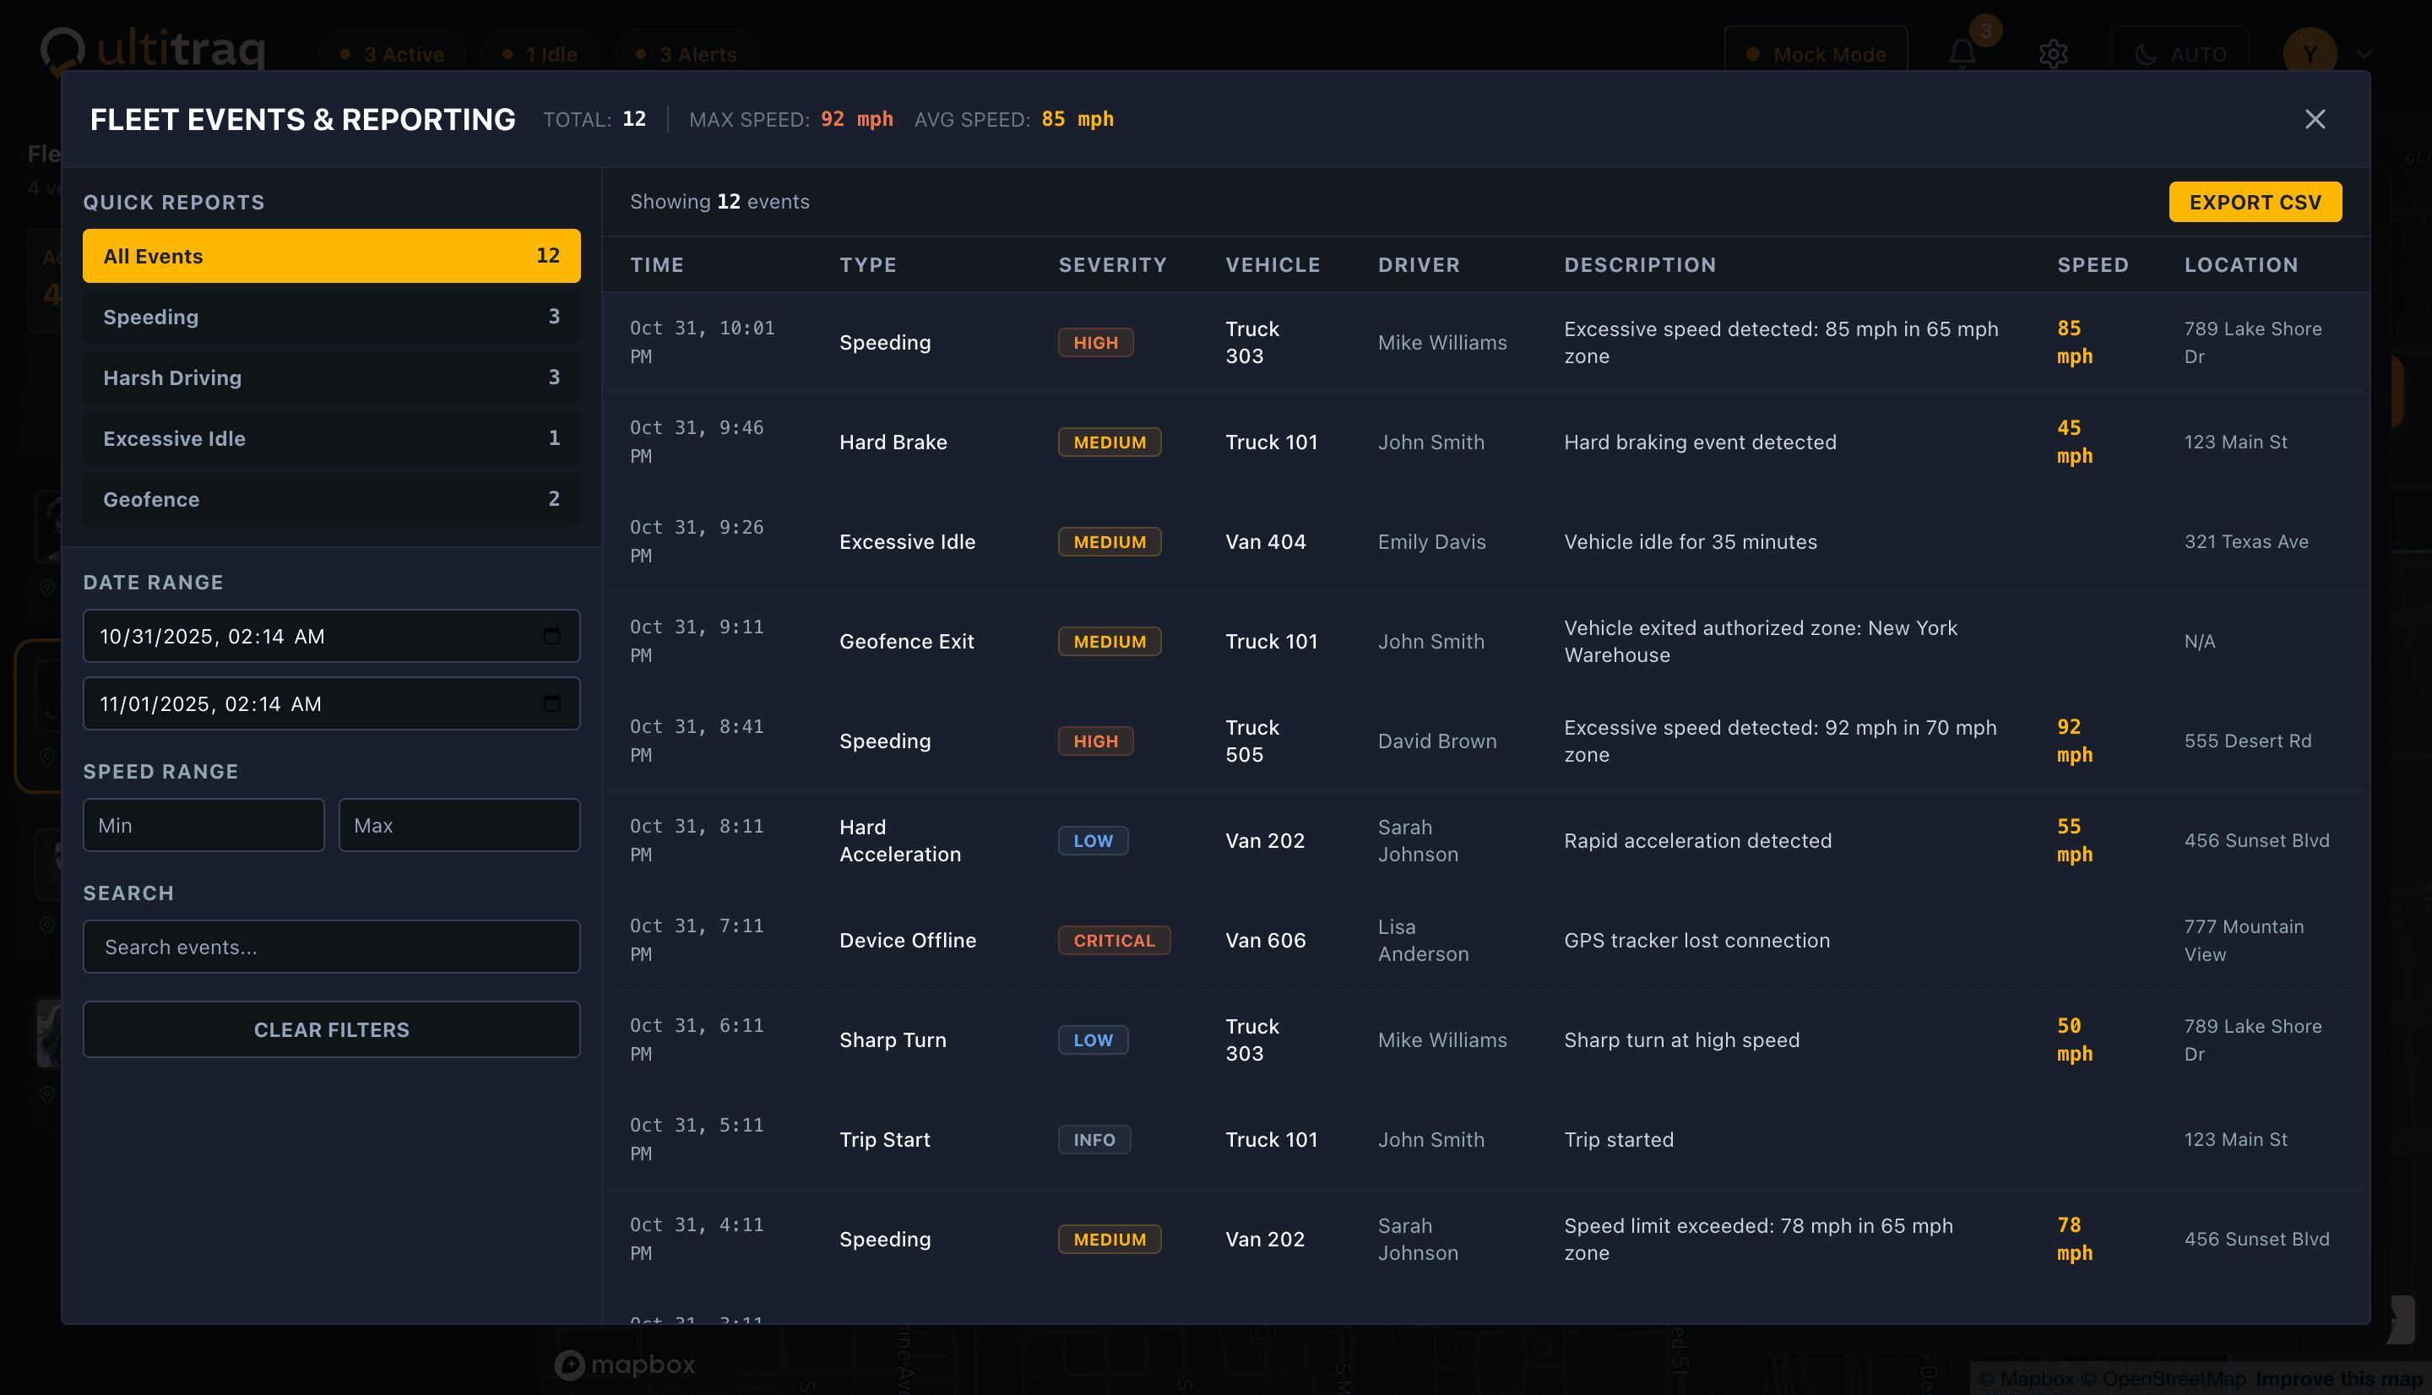The width and height of the screenshot is (2432, 1395).
Task: Toggle Mock Mode on or off
Action: (x=1816, y=55)
